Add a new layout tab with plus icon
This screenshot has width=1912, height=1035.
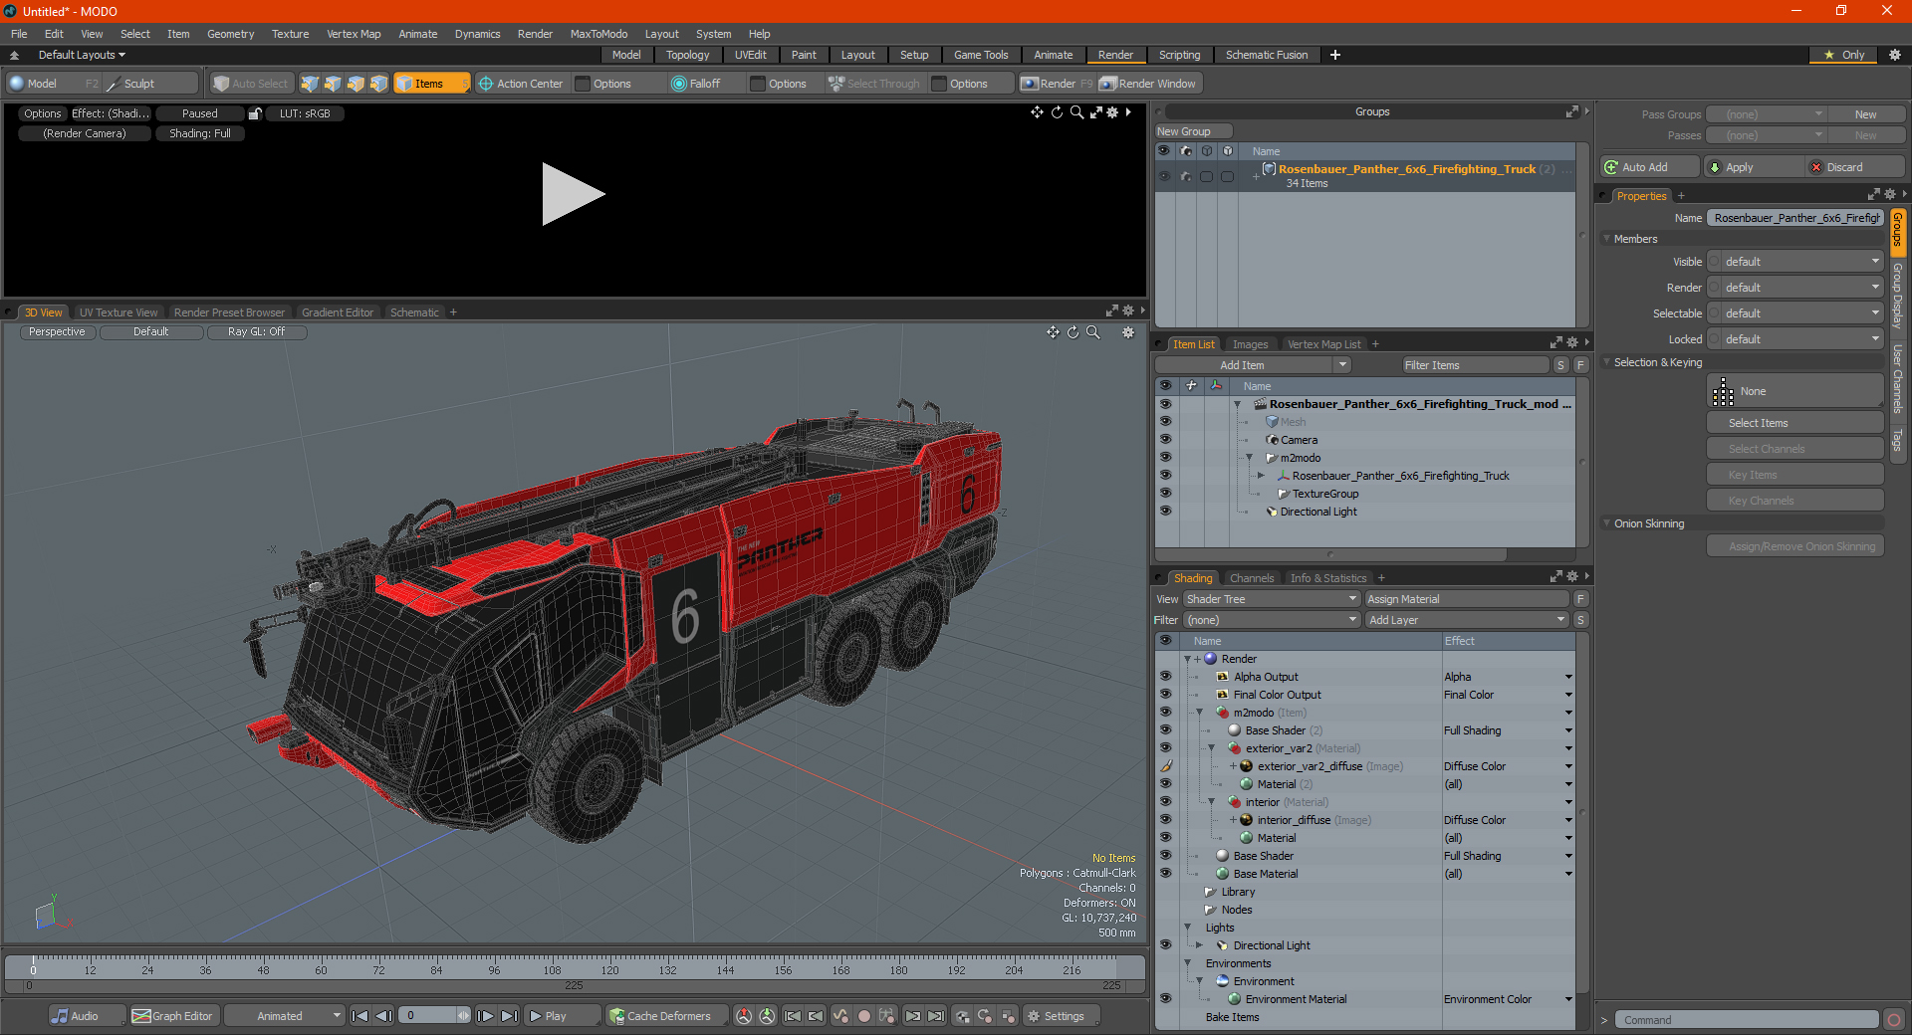1335,55
